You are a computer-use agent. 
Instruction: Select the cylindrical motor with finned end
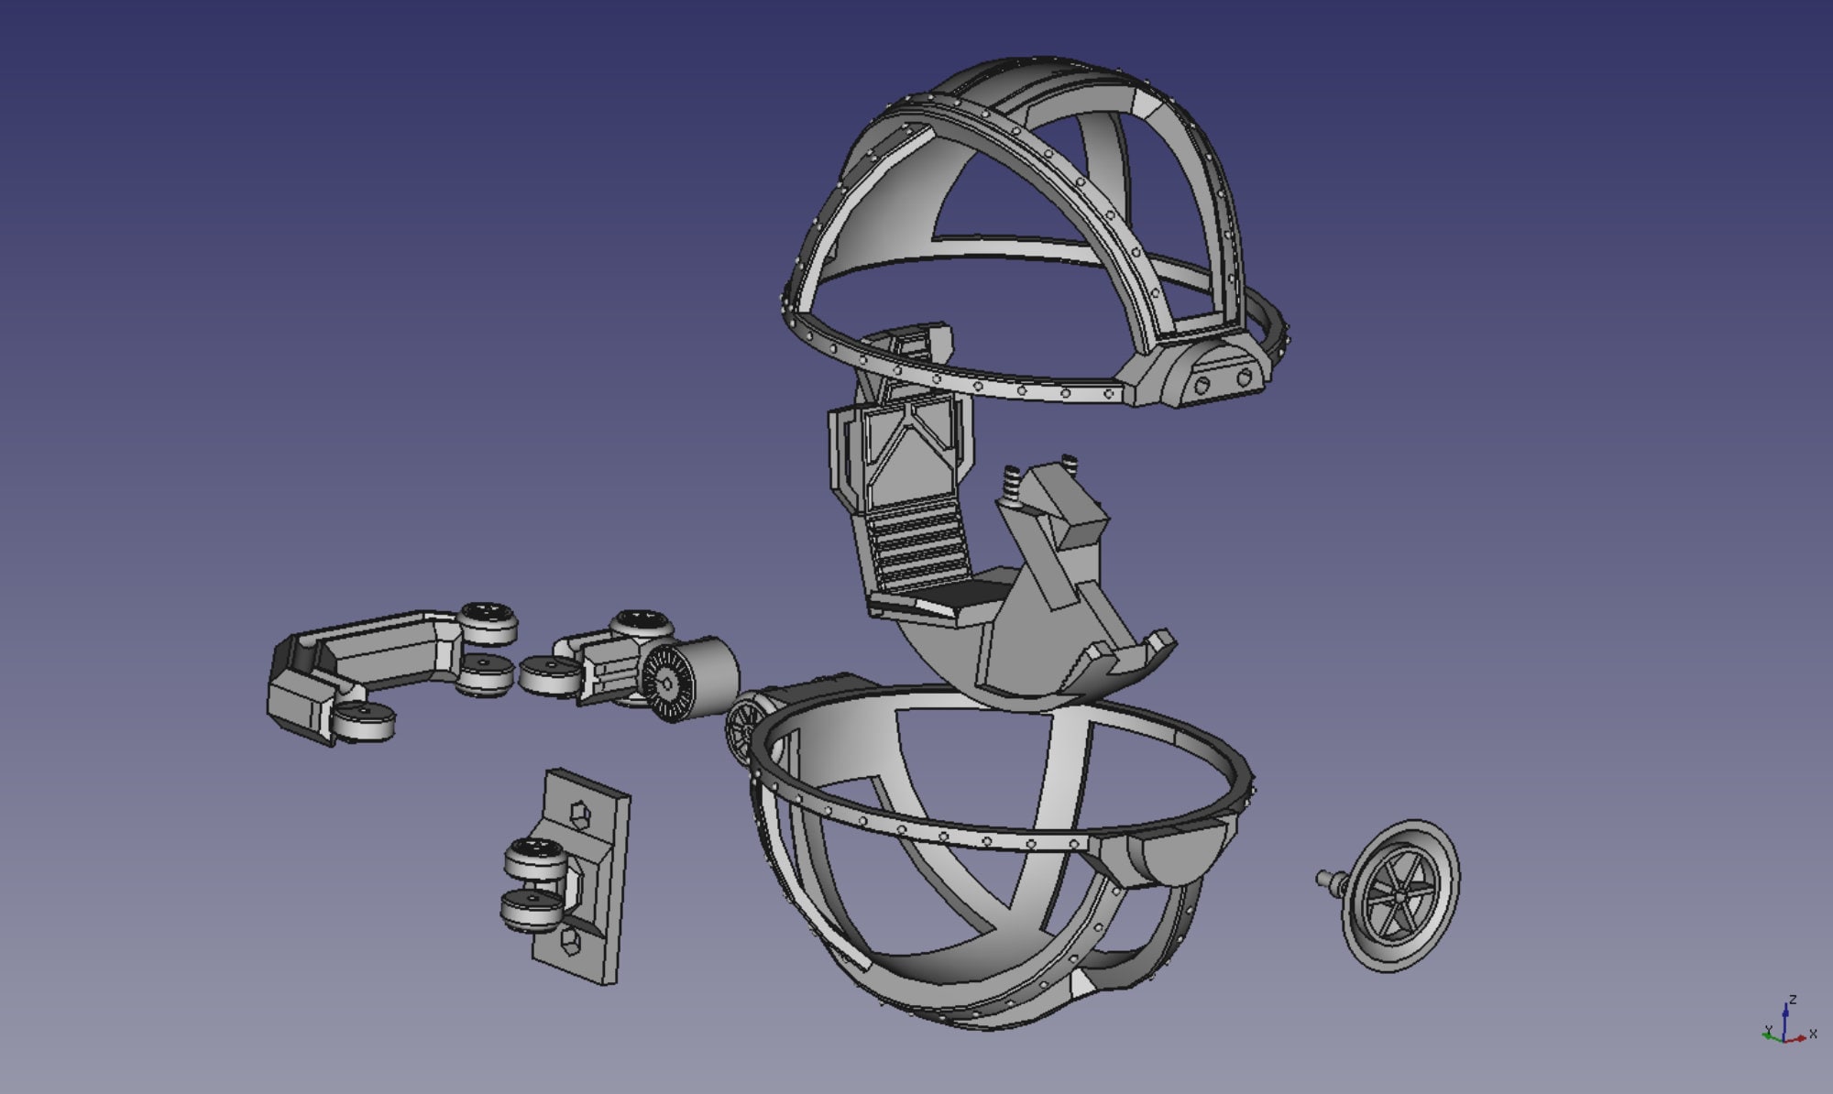point(688,678)
